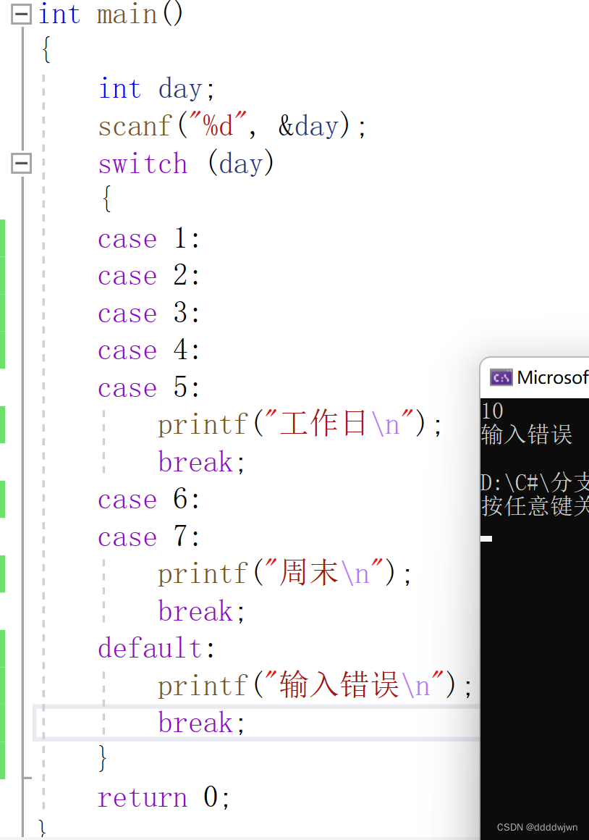Click the green margin bar beside case 6
The image size is (589, 840).
pyautogui.click(x=4, y=500)
